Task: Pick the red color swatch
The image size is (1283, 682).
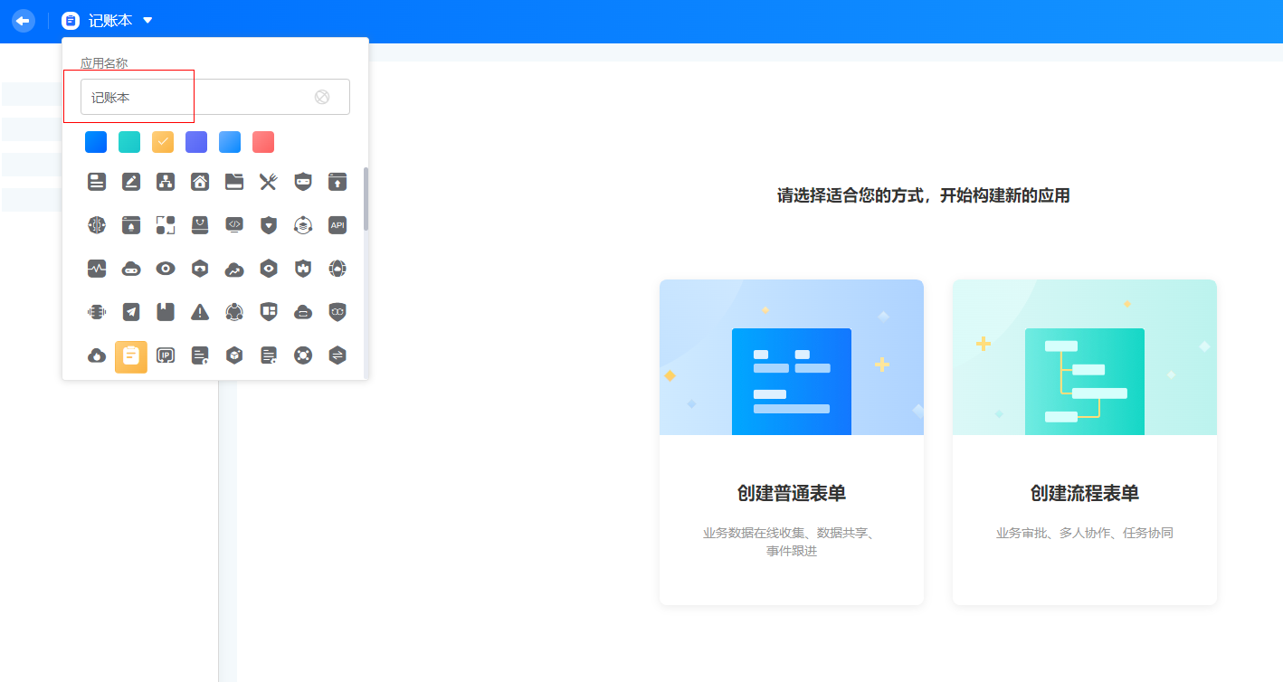Action: click(x=263, y=142)
